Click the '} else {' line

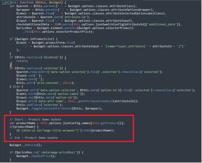click(16, 86)
